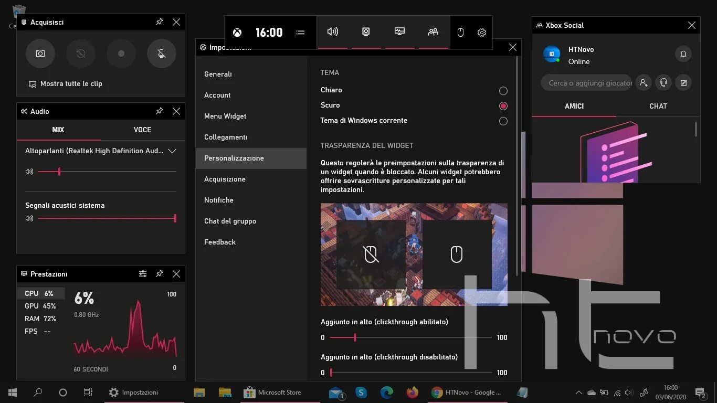This screenshot has height=403, width=717.
Task: Open the Skype taskbar icon
Action: pos(361,393)
